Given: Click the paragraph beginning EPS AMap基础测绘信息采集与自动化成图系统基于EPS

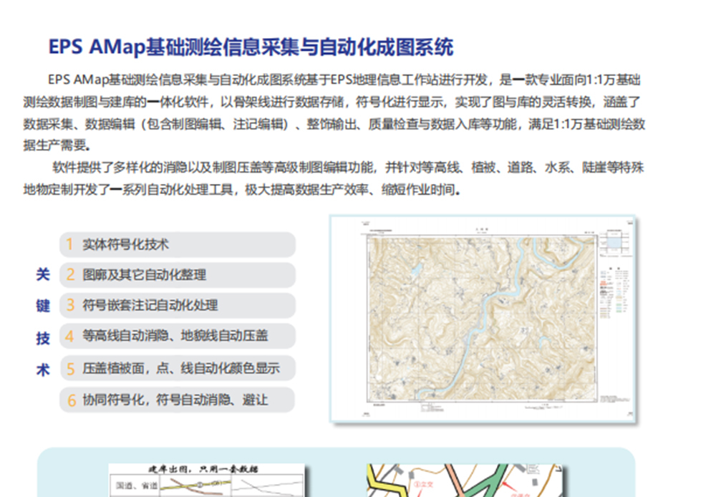Looking at the screenshot, I should [334, 112].
